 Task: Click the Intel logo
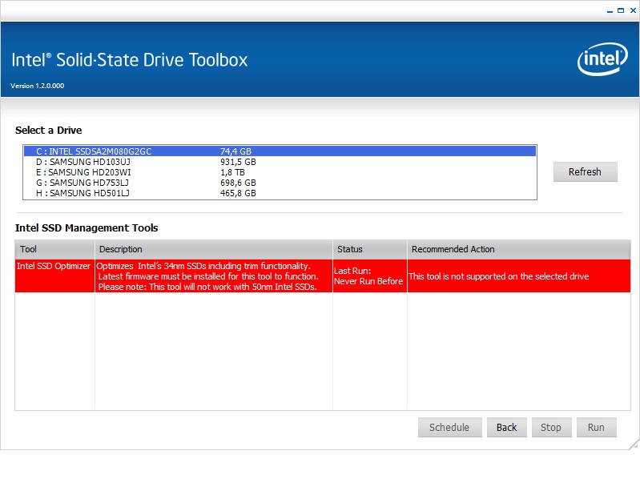[x=602, y=59]
